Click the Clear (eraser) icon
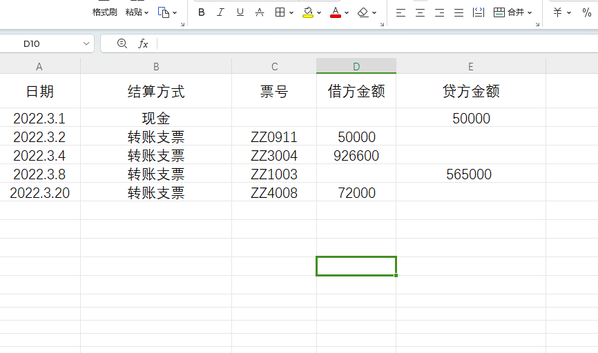The image size is (598, 353). click(363, 12)
